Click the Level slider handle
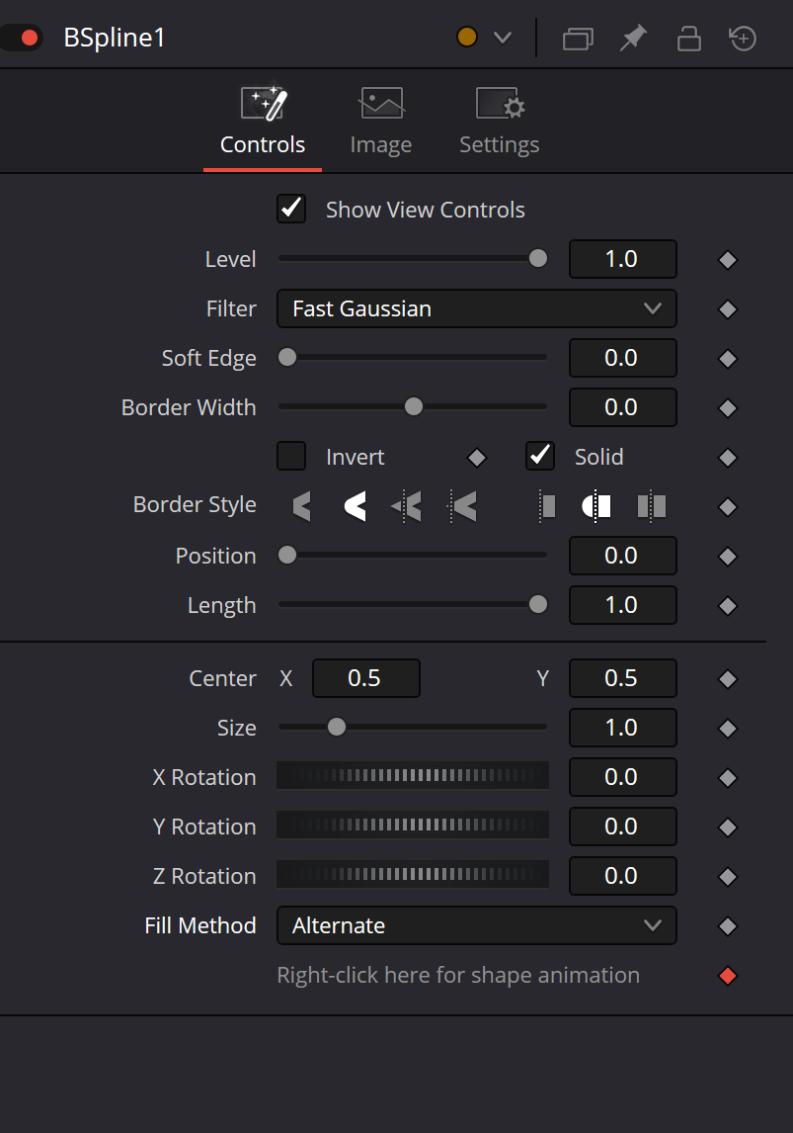 click(x=538, y=259)
